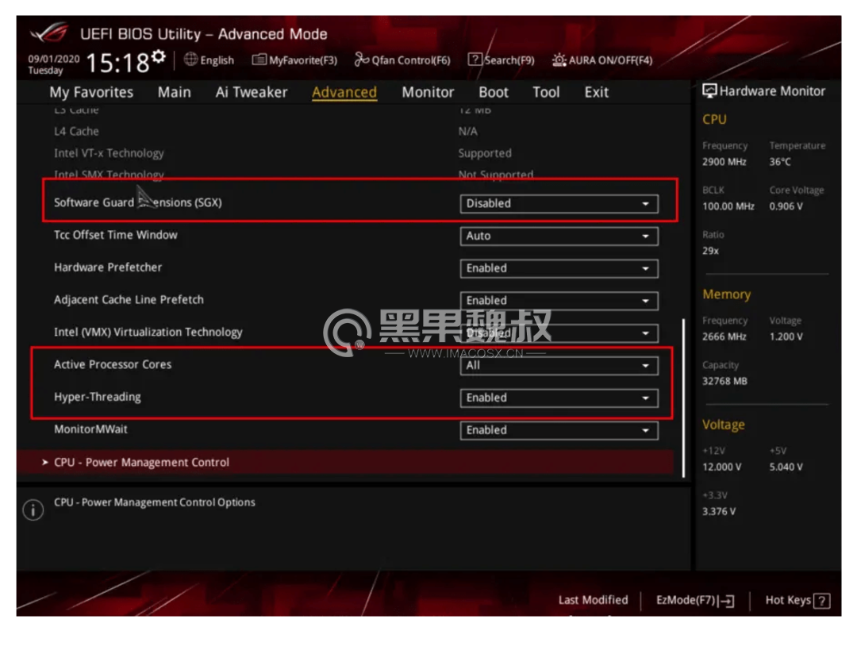Select Active Processor Cores label
This screenshot has width=857, height=650.
[x=113, y=364]
